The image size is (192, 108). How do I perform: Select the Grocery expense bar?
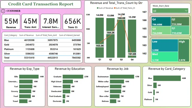point(25,91)
